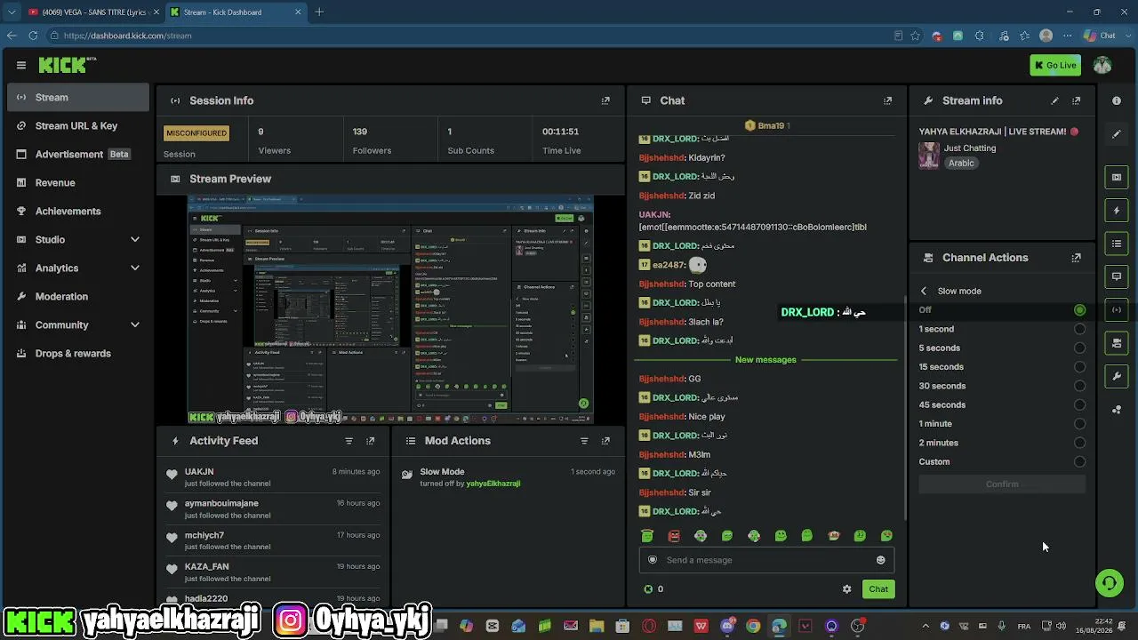The width and height of the screenshot is (1138, 640).
Task: Filter the Activity Feed list
Action: click(349, 441)
